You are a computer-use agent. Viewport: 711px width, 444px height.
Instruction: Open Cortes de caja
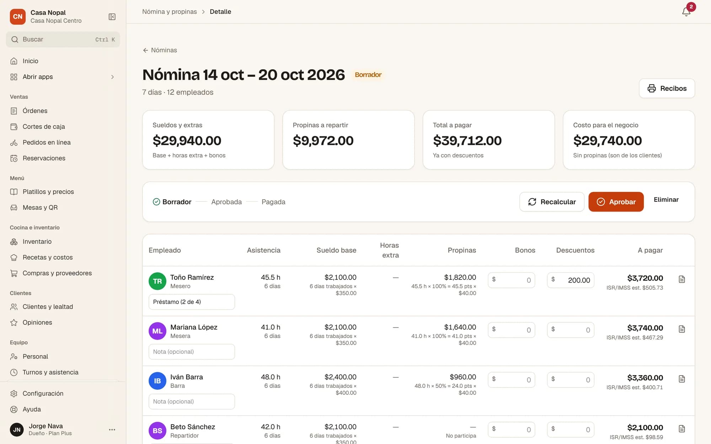pos(63,126)
